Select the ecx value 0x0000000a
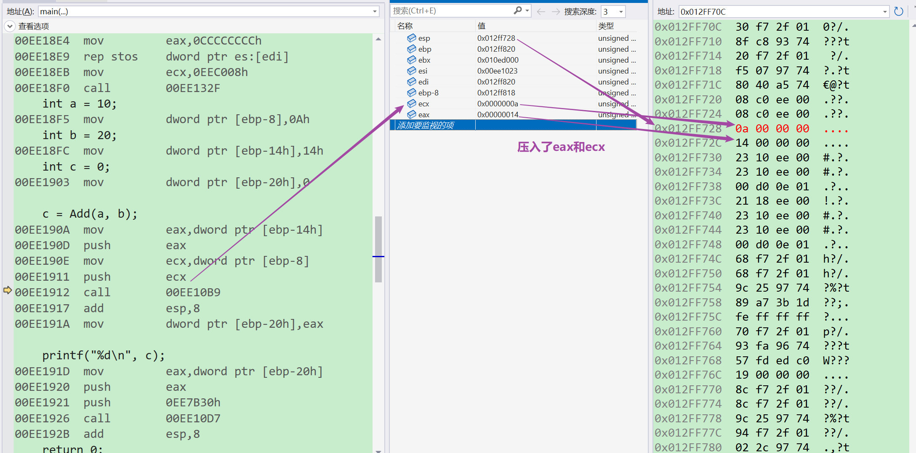This screenshot has height=453, width=916. click(498, 104)
